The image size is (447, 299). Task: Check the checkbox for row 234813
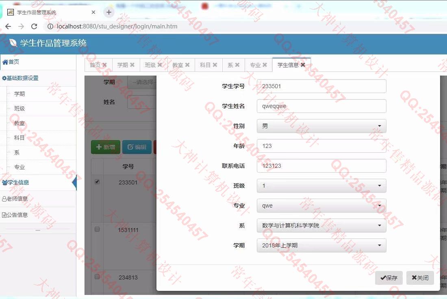97,277
